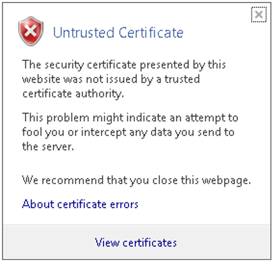
Task: Click the word 'errors' in the blue link
Action: pos(125,204)
